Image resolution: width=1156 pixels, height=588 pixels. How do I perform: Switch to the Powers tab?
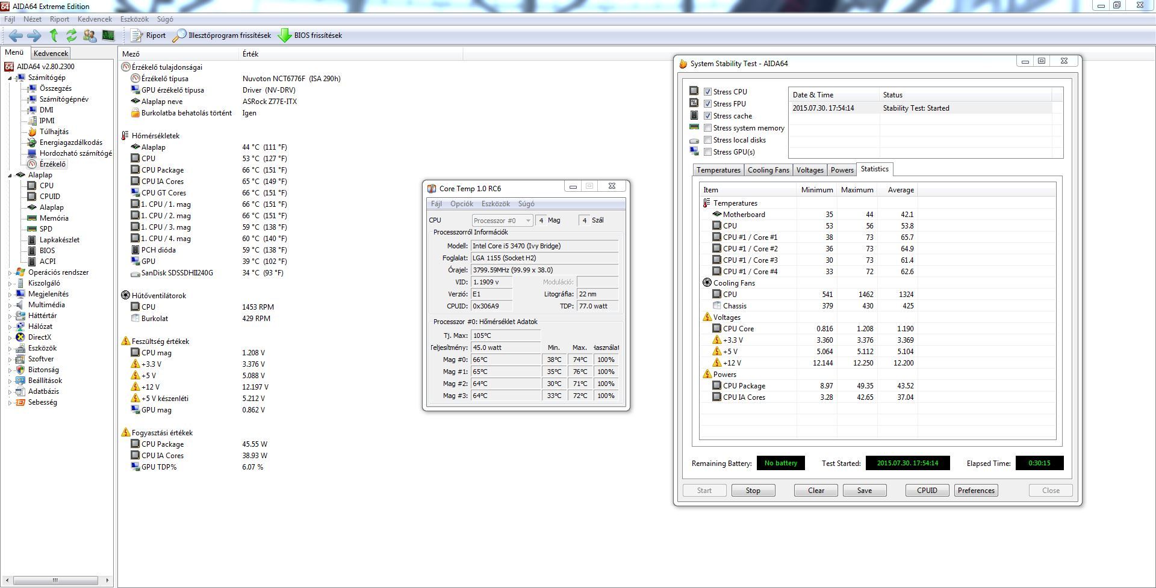click(842, 170)
